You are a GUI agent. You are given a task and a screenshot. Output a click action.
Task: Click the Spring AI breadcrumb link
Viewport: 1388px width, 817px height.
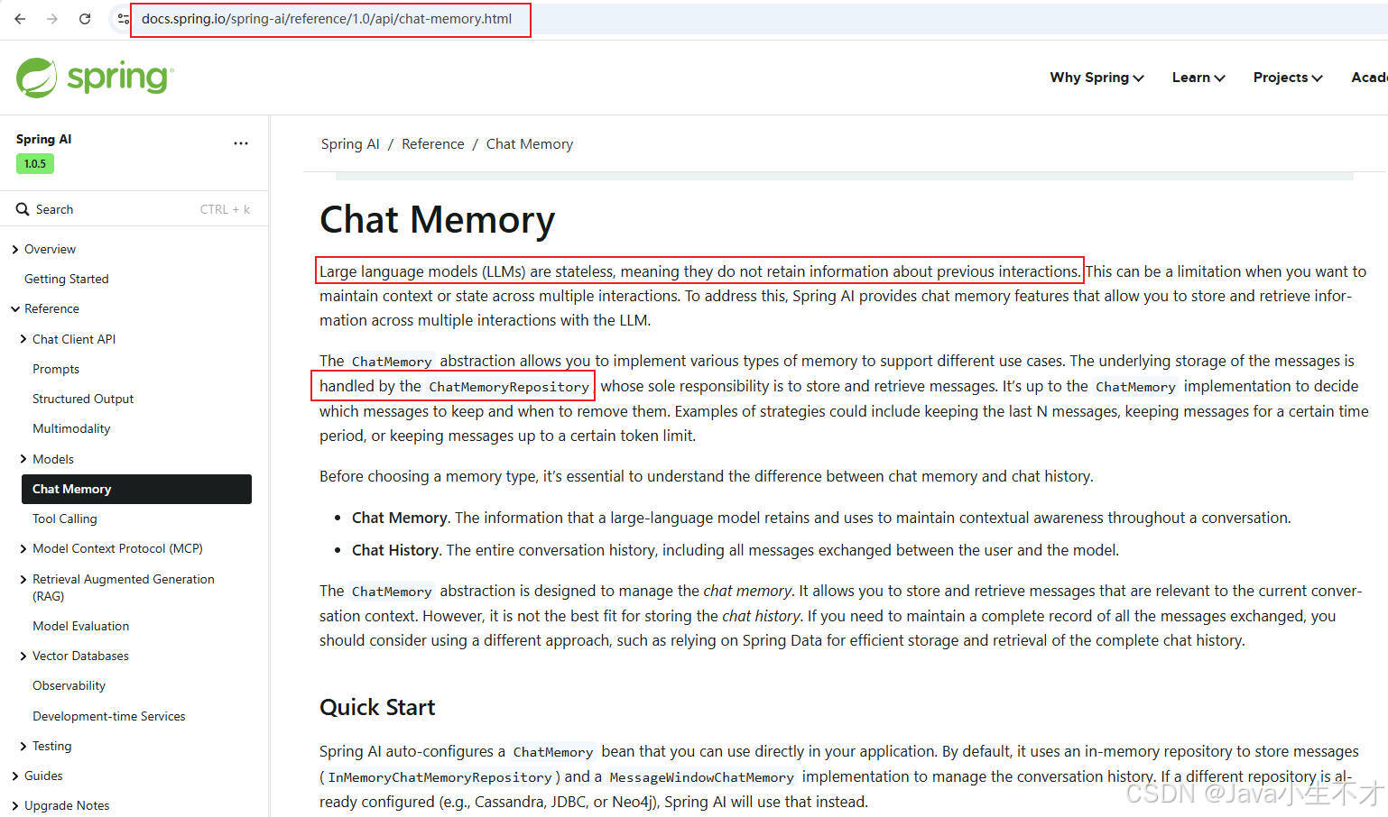coord(350,144)
